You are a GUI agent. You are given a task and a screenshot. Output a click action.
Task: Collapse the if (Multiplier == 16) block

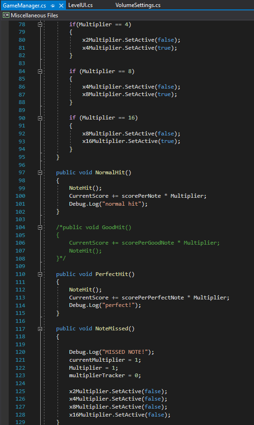click(x=40, y=118)
